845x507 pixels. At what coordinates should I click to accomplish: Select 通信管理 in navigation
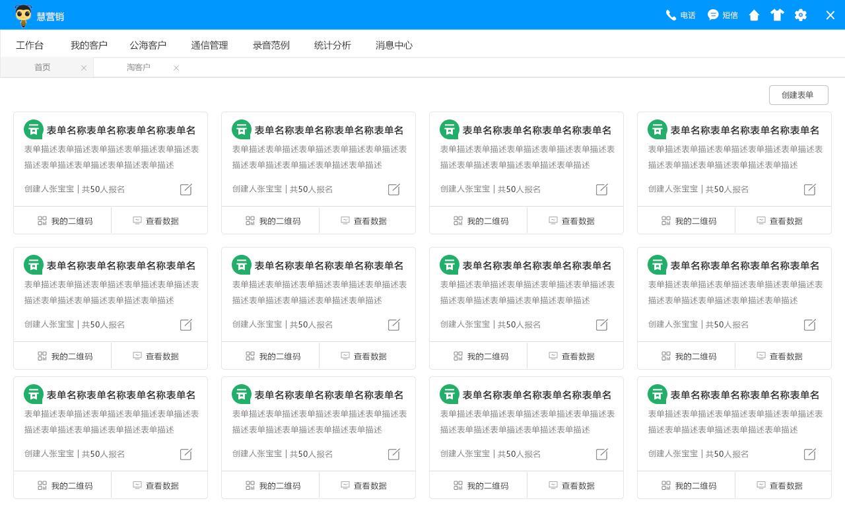point(209,45)
